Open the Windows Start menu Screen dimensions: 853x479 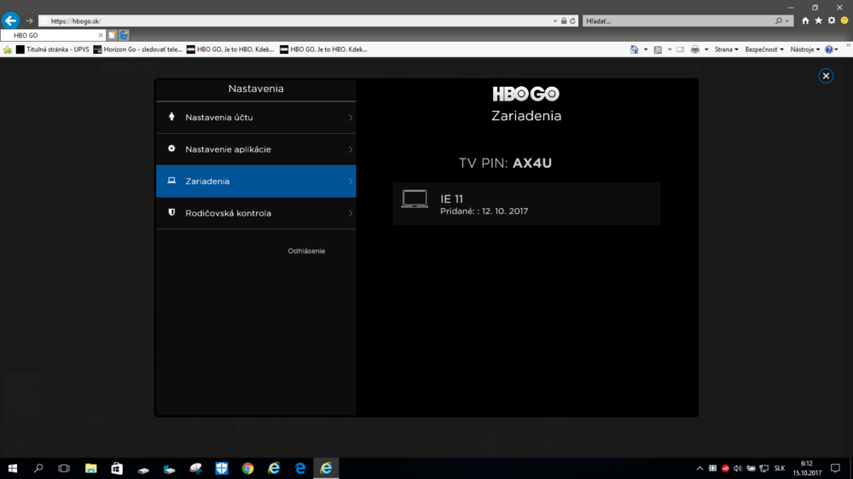pos(13,468)
